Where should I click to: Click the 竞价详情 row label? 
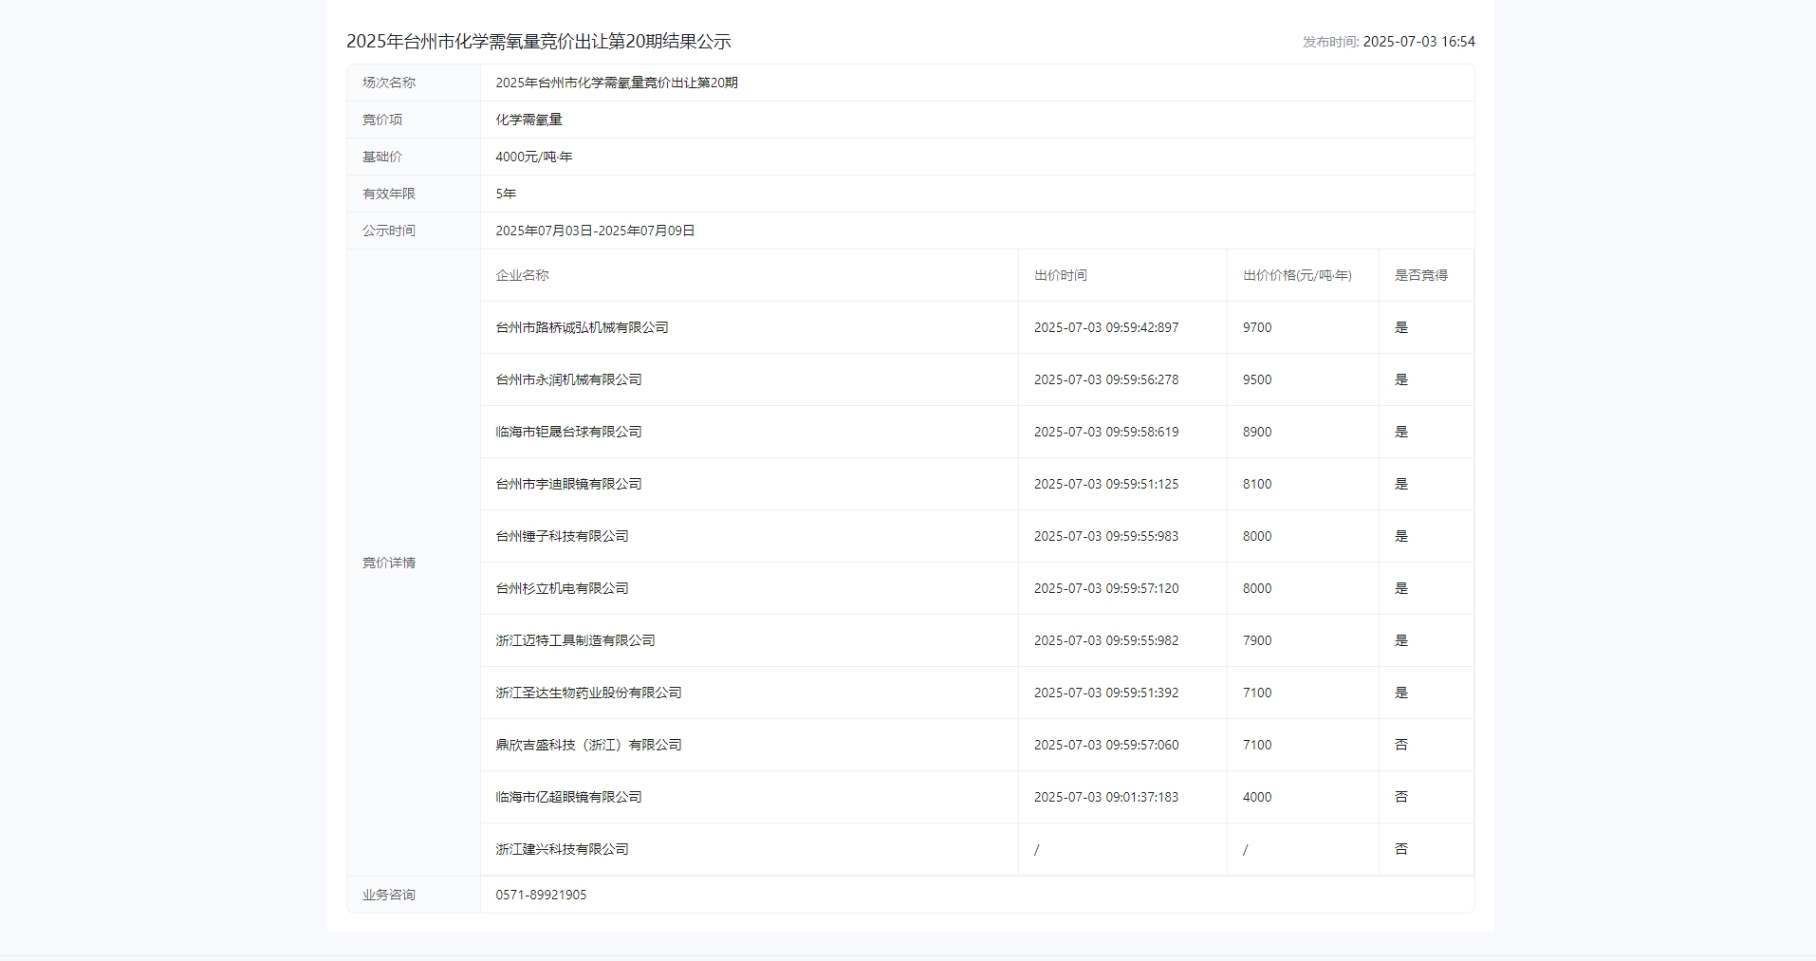389,563
